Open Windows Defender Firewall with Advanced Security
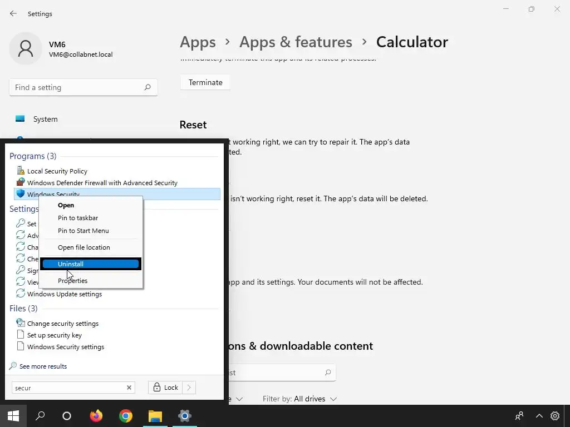570x427 pixels. [102, 182]
